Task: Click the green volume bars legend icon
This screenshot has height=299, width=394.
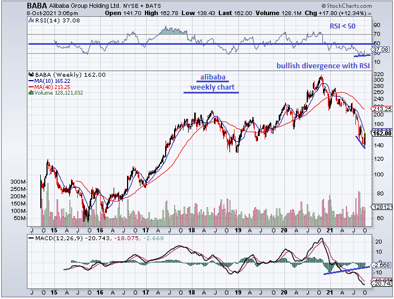Action: click(31, 93)
